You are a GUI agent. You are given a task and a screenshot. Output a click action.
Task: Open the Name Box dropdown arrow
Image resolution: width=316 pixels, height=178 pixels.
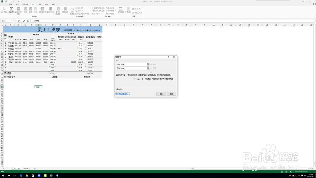tap(12, 21)
